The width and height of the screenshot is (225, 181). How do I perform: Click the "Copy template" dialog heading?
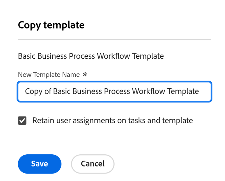click(51, 25)
